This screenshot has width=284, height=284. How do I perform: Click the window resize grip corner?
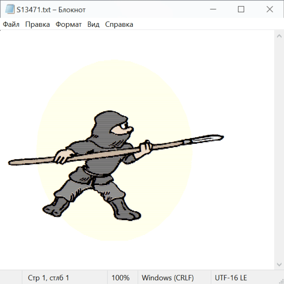pos(281,281)
